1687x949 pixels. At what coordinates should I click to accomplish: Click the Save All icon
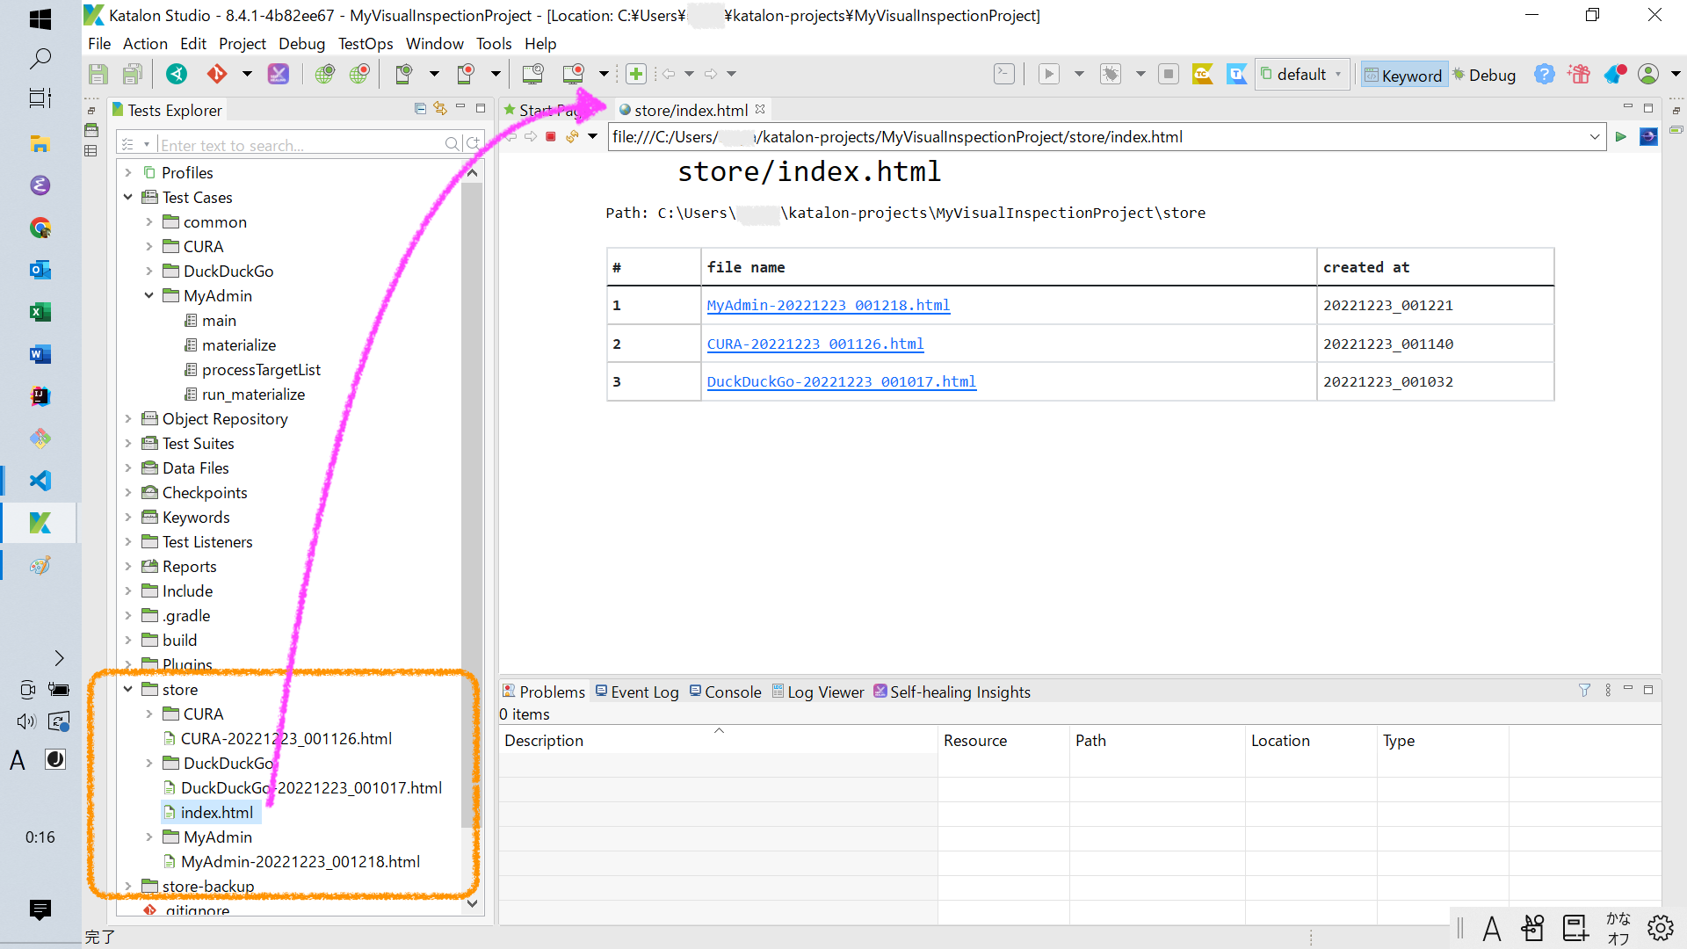pyautogui.click(x=133, y=74)
